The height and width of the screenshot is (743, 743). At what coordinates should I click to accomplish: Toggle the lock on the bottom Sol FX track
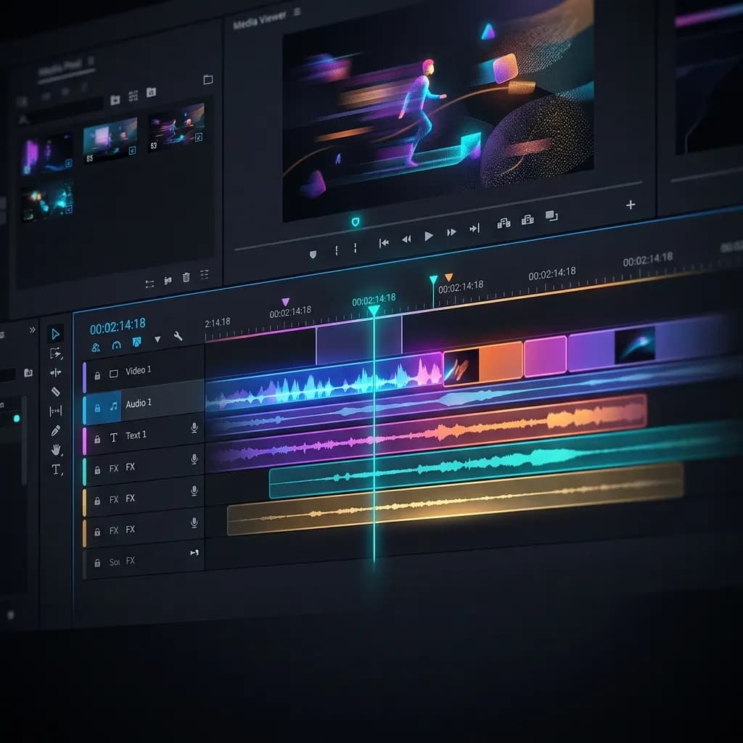[97, 563]
